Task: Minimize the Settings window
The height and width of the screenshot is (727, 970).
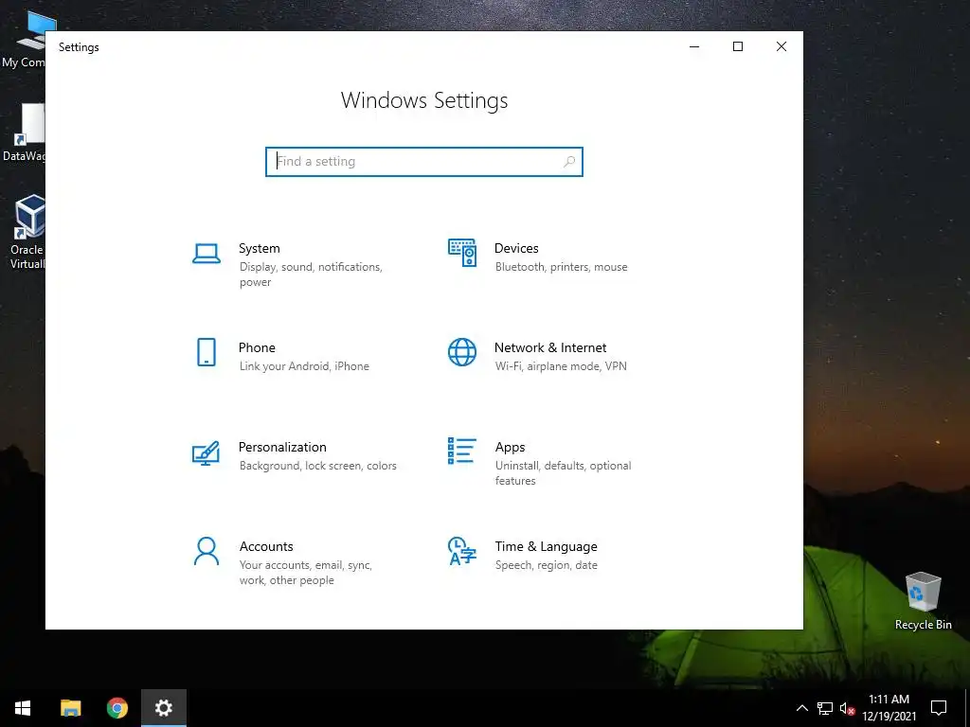Action: [694, 47]
